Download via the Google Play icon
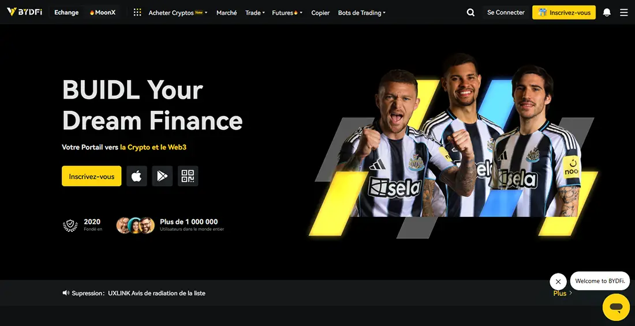 coord(162,176)
